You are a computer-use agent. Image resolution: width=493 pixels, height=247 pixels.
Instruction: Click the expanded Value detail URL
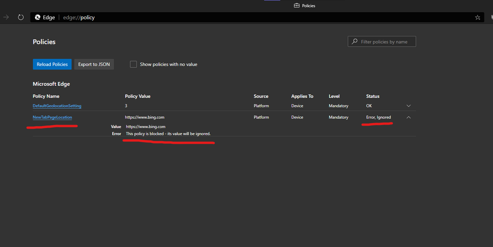tap(146, 127)
